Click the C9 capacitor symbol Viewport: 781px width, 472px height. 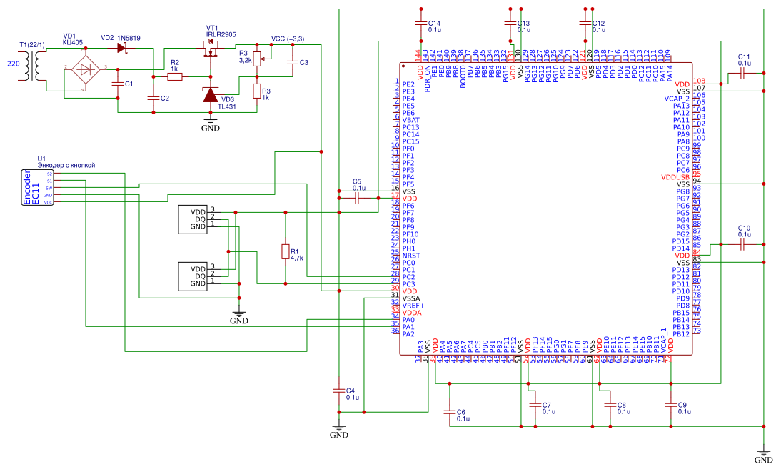pyautogui.click(x=671, y=405)
